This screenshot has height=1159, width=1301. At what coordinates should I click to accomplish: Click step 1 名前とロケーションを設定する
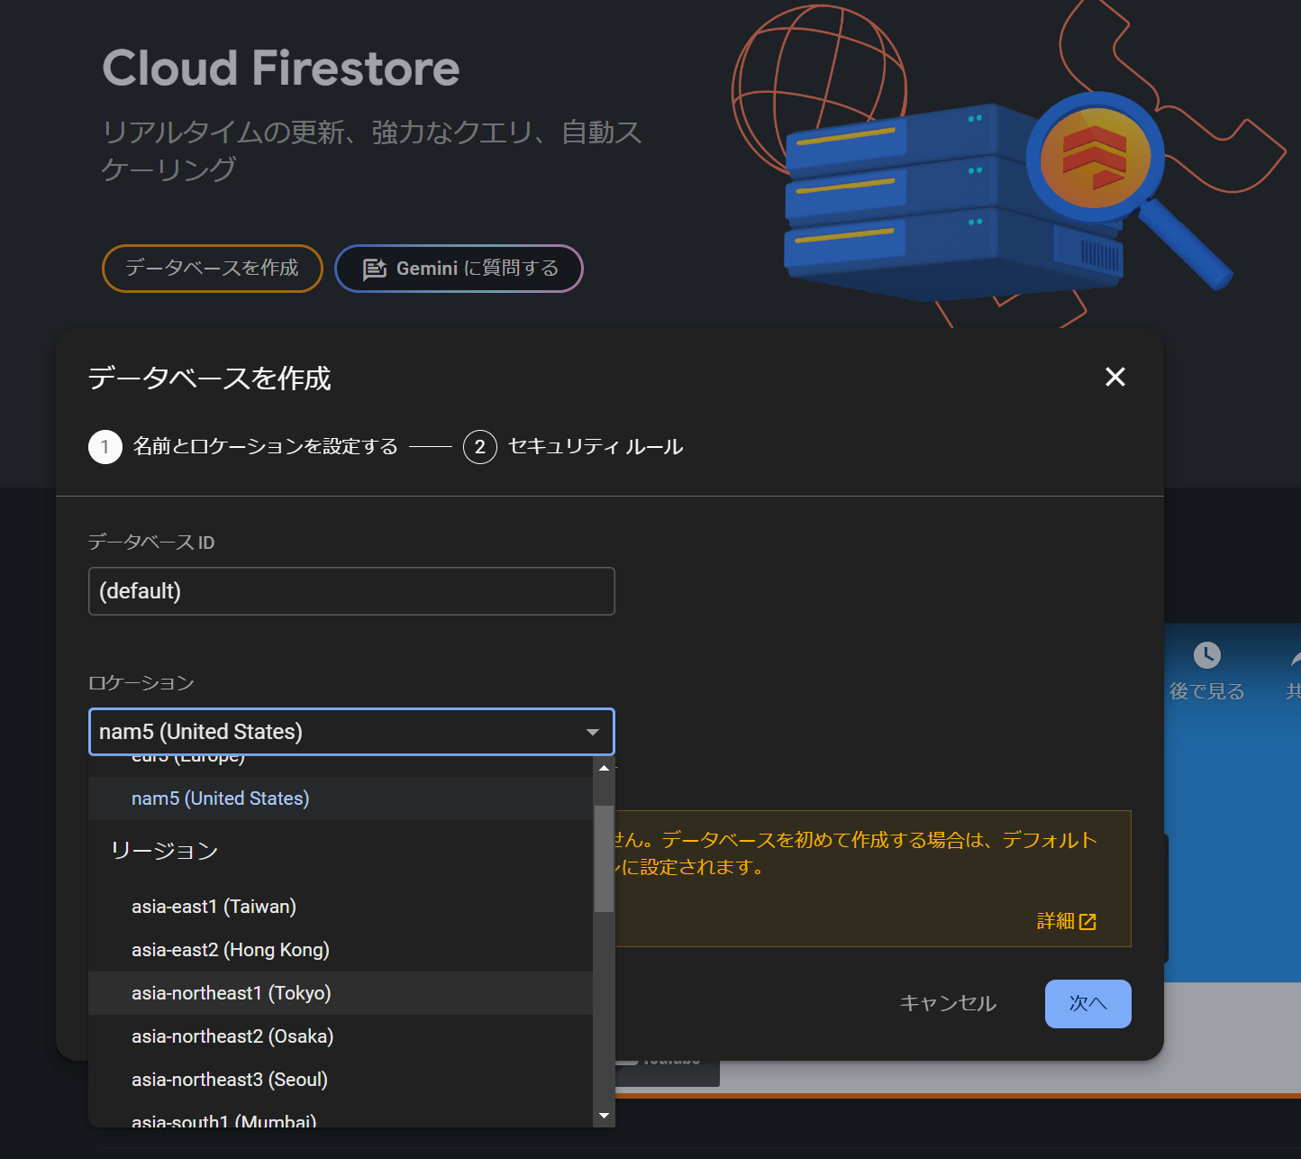(243, 447)
